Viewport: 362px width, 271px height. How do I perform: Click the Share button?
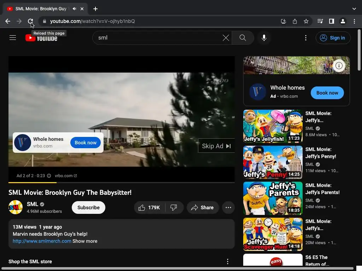pyautogui.click(x=203, y=207)
